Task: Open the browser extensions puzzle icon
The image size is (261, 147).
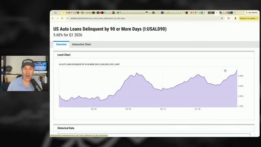Action: click(228, 18)
